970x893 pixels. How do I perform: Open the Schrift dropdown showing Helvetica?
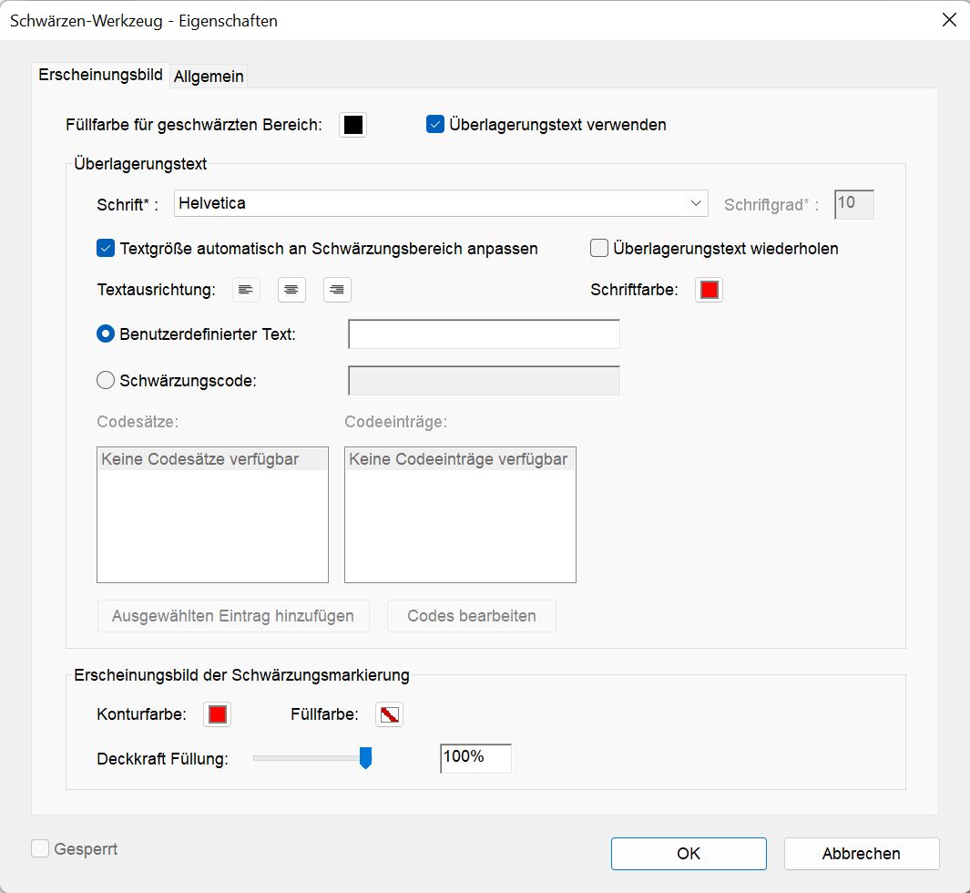coord(696,203)
